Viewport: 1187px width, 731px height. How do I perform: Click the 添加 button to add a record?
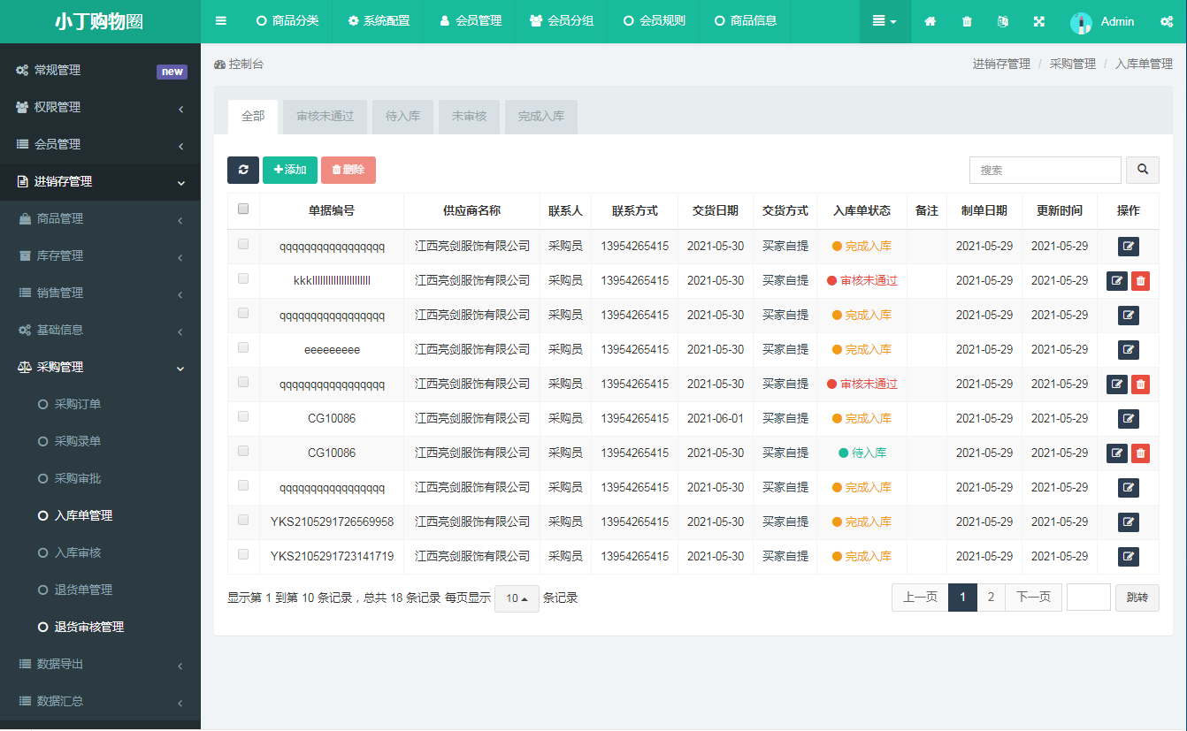pos(290,170)
